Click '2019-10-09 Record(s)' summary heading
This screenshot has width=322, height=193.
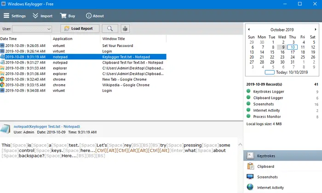click(x=264, y=84)
